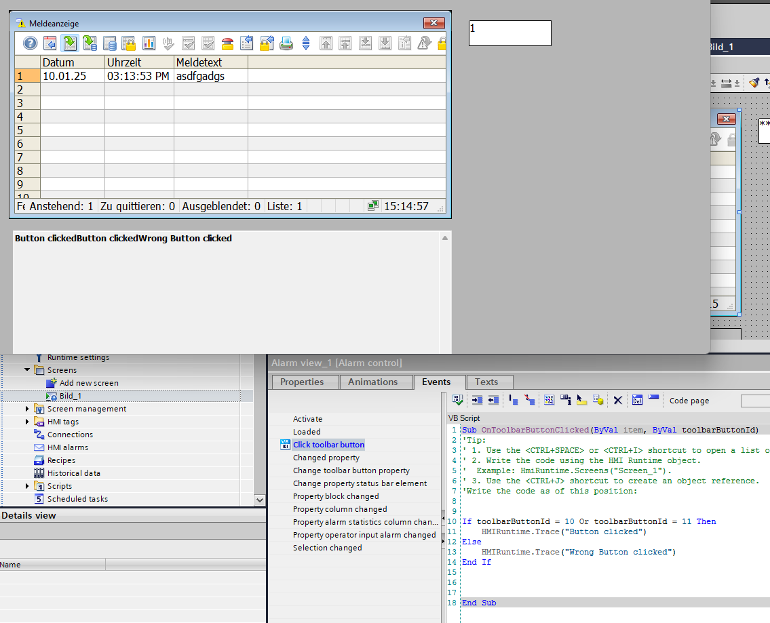This screenshot has width=770, height=623.
Task: Click the print icon in alarm toolbar
Action: pyautogui.click(x=286, y=43)
